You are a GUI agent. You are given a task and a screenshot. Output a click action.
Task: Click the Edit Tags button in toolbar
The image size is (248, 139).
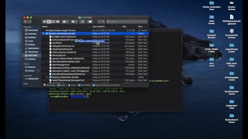90,22
